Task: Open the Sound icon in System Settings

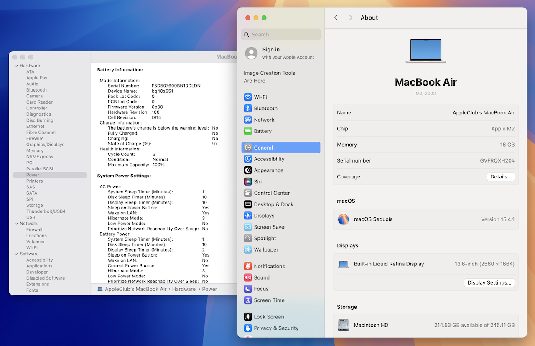Action: coord(248,277)
